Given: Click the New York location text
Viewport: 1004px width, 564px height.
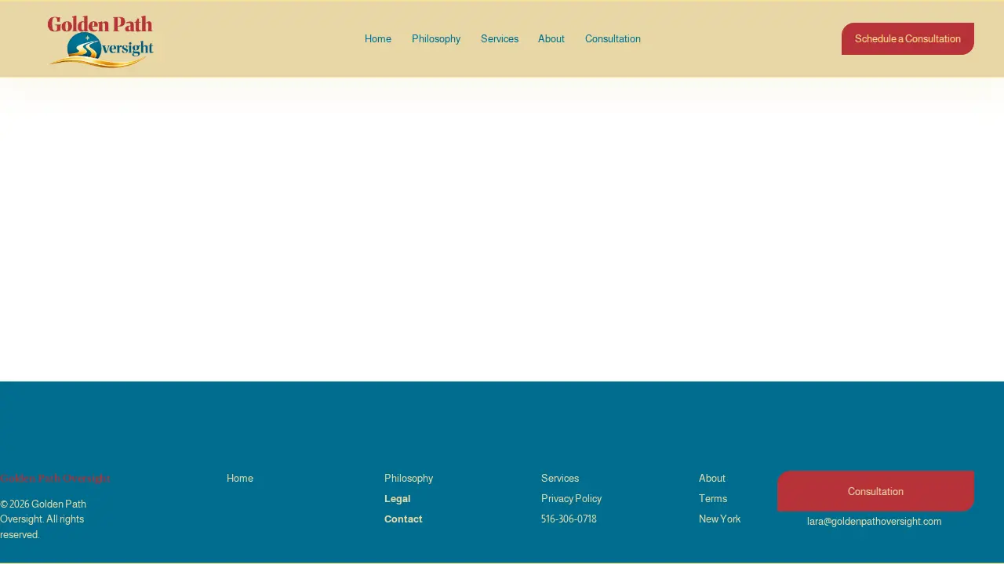Looking at the screenshot, I should coord(719,519).
